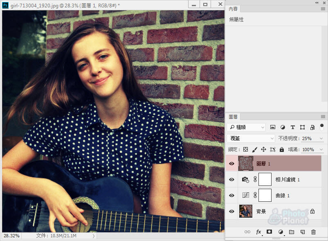Image resolution: width=328 pixels, height=241 pixels.
Task: Lock image pixels brush icon
Action: tap(254, 150)
